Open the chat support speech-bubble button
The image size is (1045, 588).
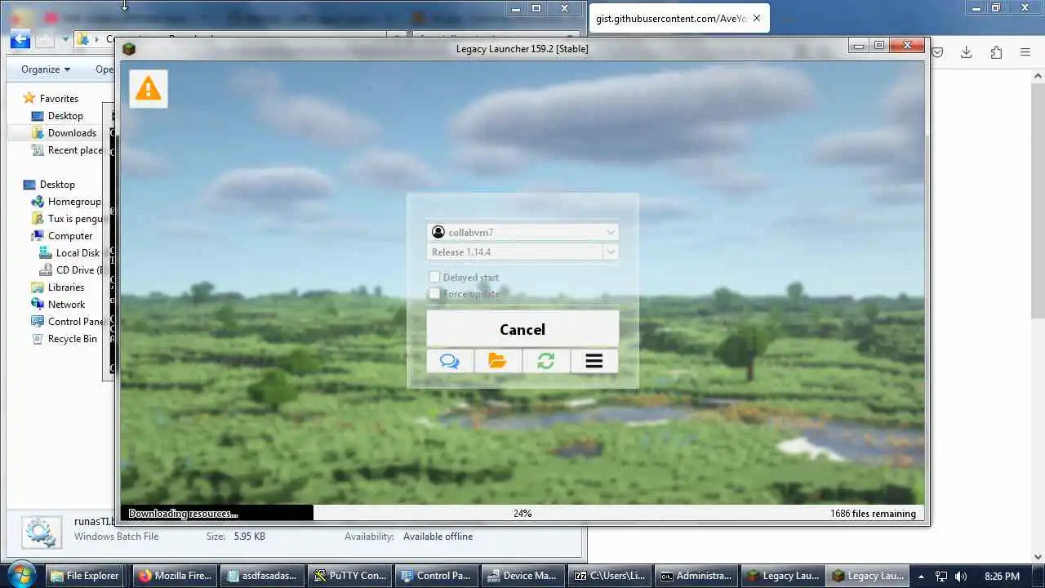(450, 361)
